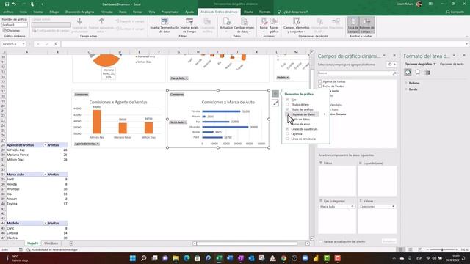Click the Excel icon in the taskbar
470x264 pixels.
coord(219,258)
